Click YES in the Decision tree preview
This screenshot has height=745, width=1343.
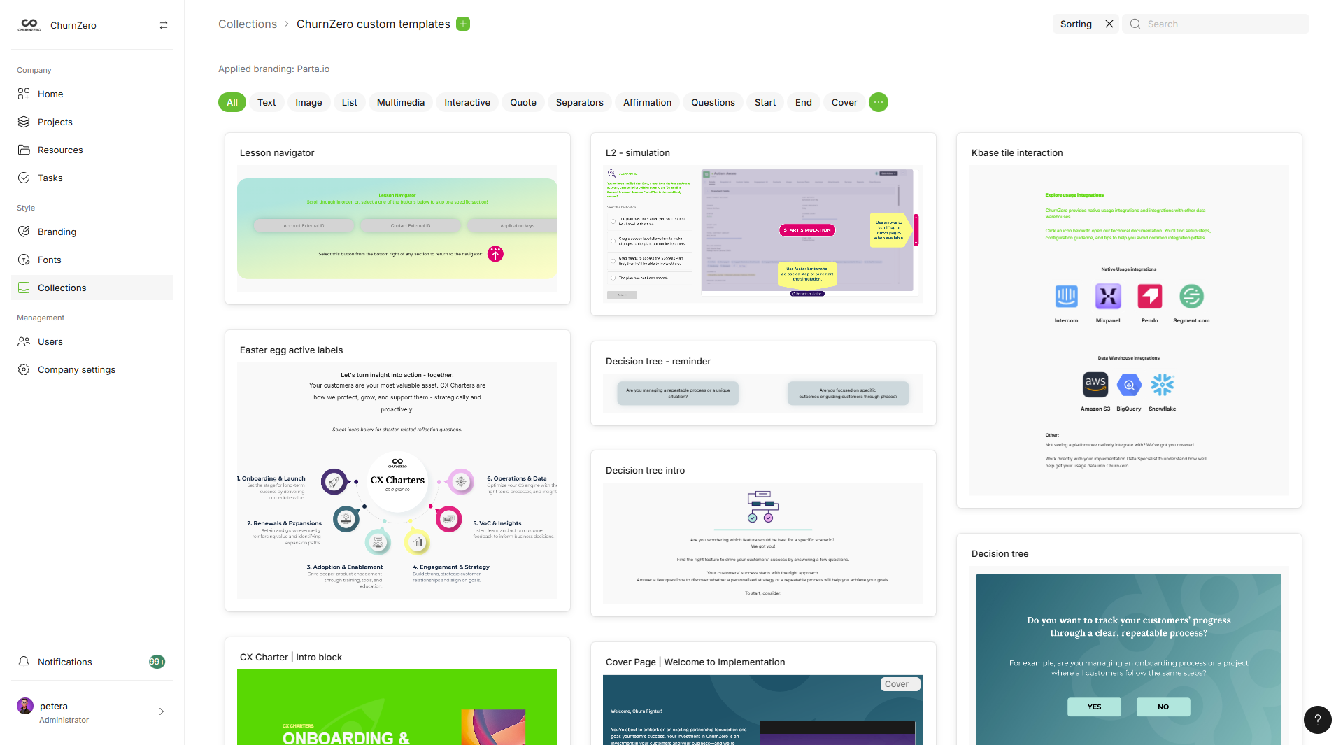1094,707
